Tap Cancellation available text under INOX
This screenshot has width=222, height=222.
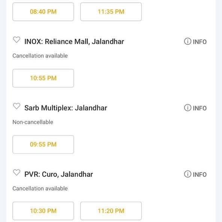coord(40,56)
